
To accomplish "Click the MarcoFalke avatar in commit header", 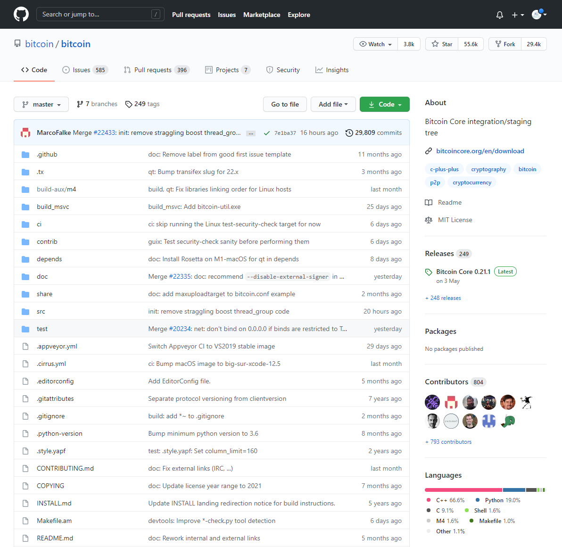I will 25,133.
